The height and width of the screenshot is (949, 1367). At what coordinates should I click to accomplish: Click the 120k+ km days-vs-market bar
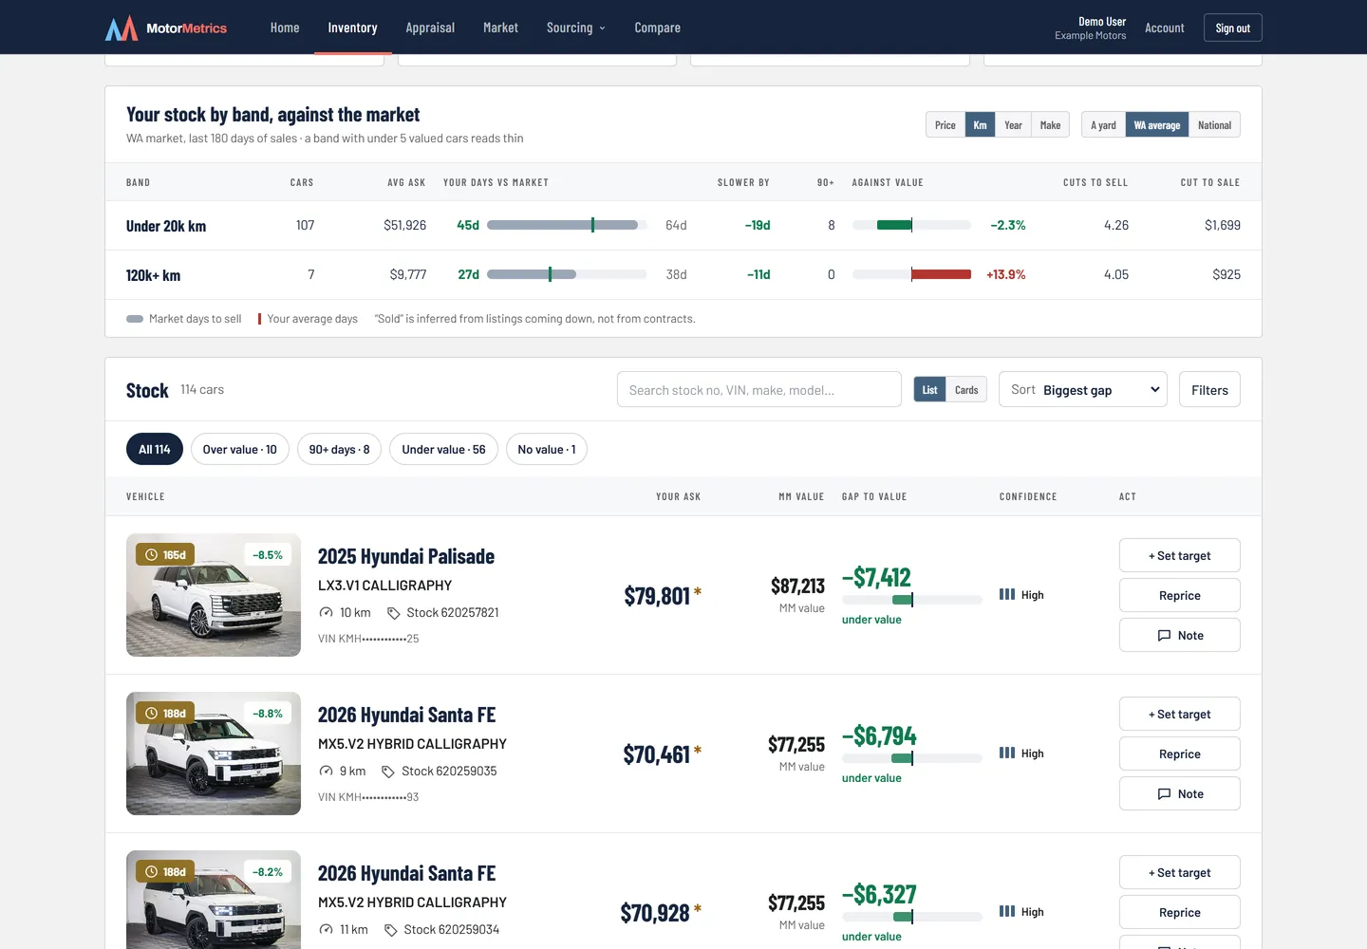coord(567,275)
